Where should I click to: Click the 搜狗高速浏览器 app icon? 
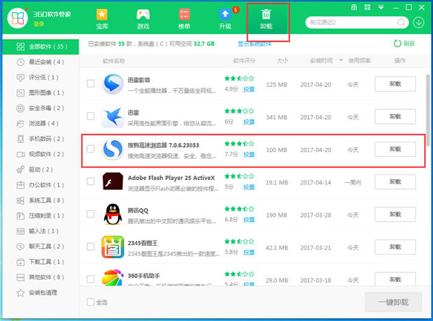[112, 149]
